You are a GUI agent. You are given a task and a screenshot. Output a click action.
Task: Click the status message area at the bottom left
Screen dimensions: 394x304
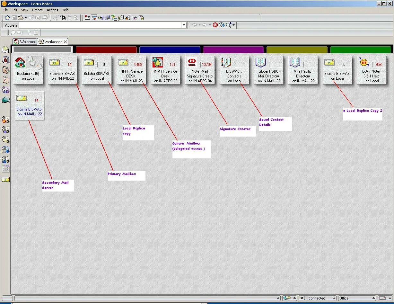[x=147, y=298]
